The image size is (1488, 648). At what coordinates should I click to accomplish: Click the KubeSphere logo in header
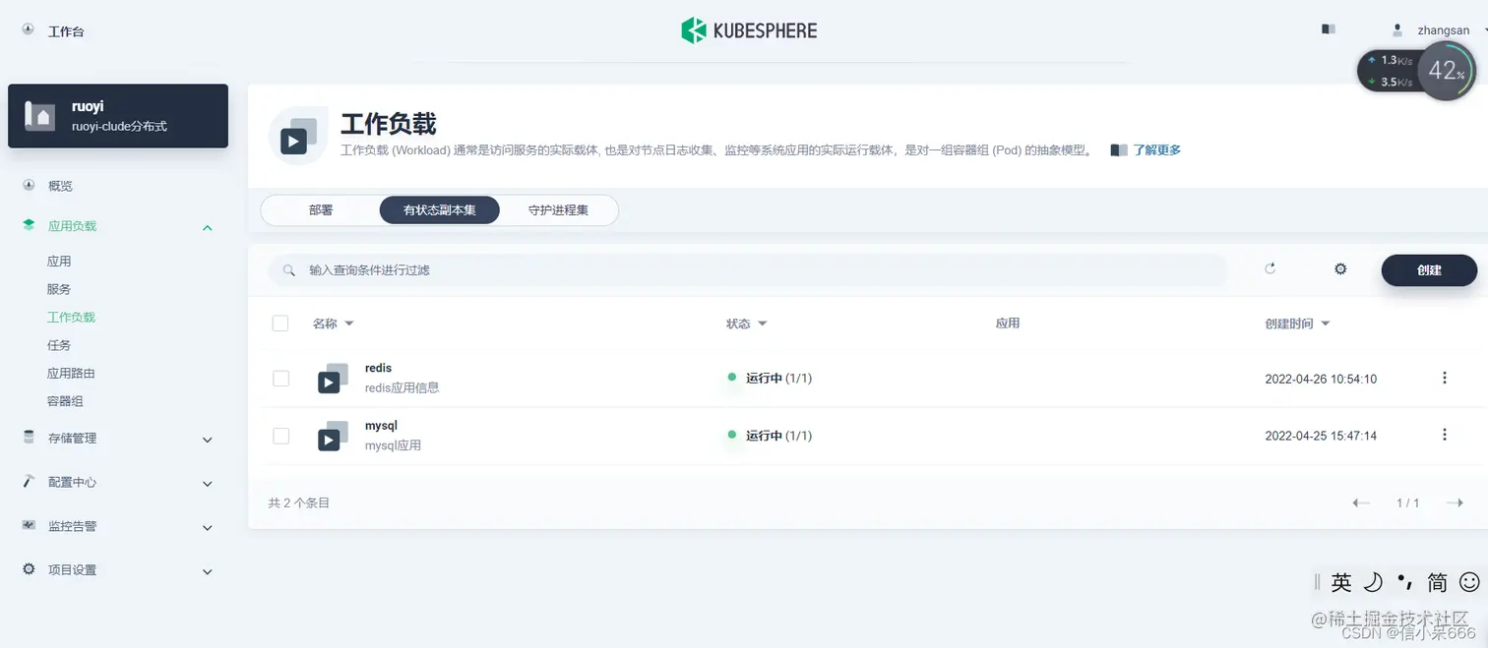click(749, 30)
